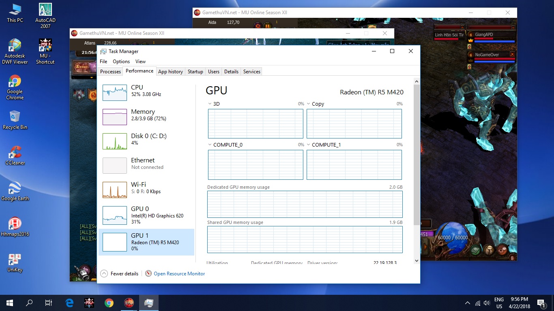Image resolution: width=554 pixels, height=311 pixels.
Task: Open the 3D engine graph dropdown
Action: click(x=210, y=104)
